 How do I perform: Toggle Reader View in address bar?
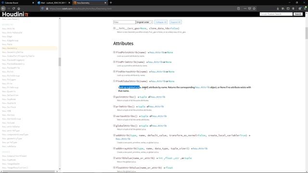(239, 9)
